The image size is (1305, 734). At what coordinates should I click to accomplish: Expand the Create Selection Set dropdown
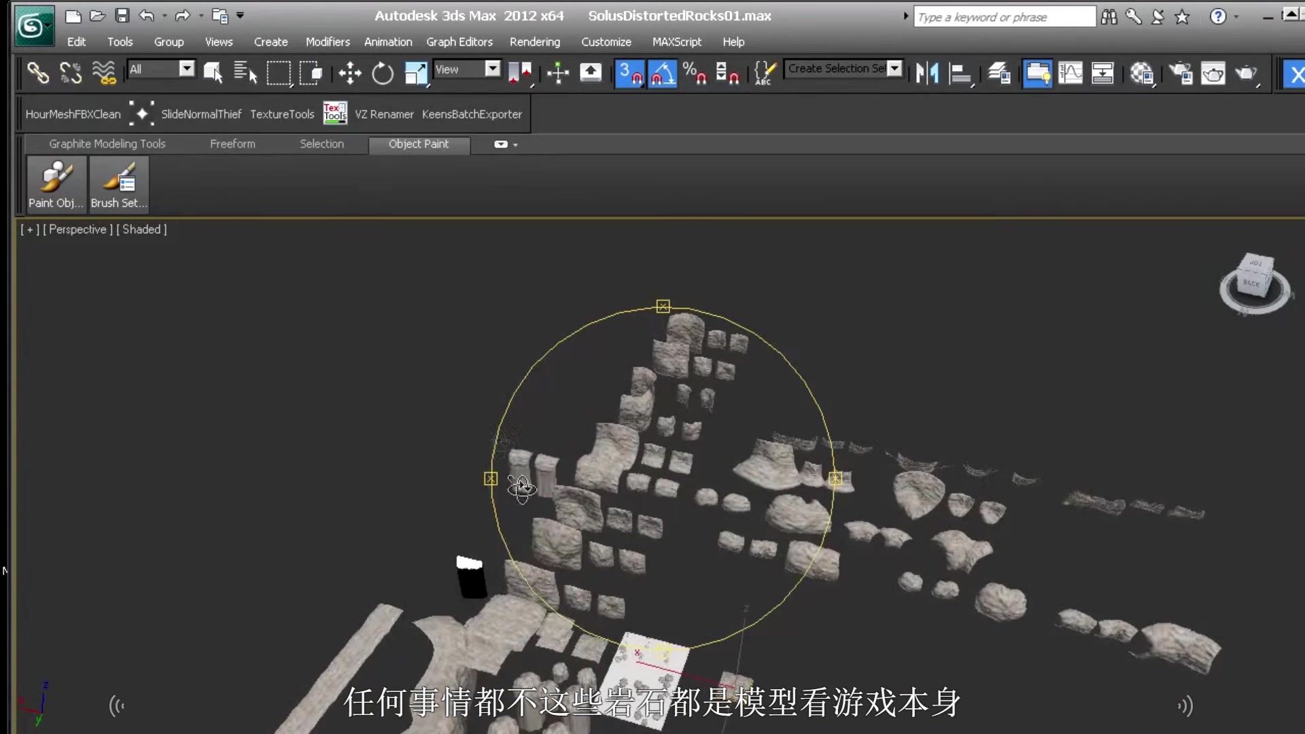(x=894, y=69)
